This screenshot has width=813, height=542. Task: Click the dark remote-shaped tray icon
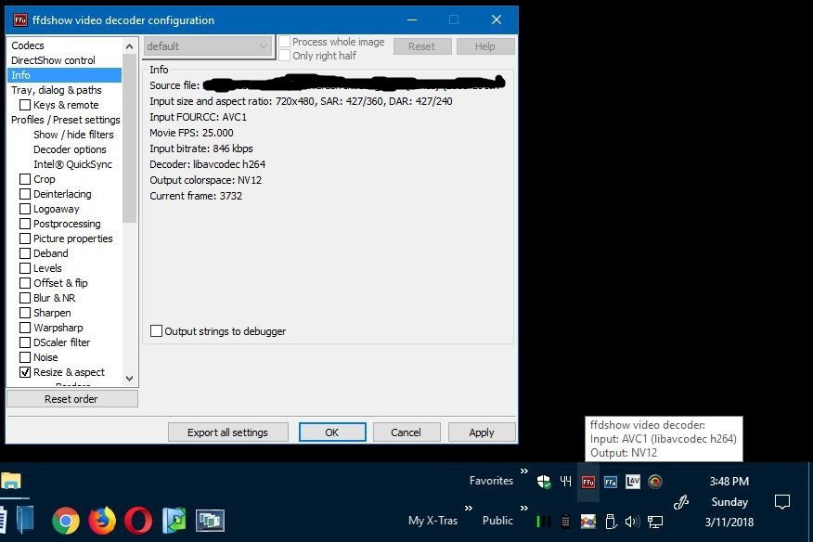pyautogui.click(x=566, y=521)
